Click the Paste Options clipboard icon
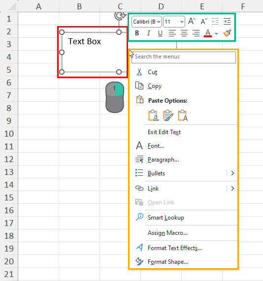 (140, 100)
